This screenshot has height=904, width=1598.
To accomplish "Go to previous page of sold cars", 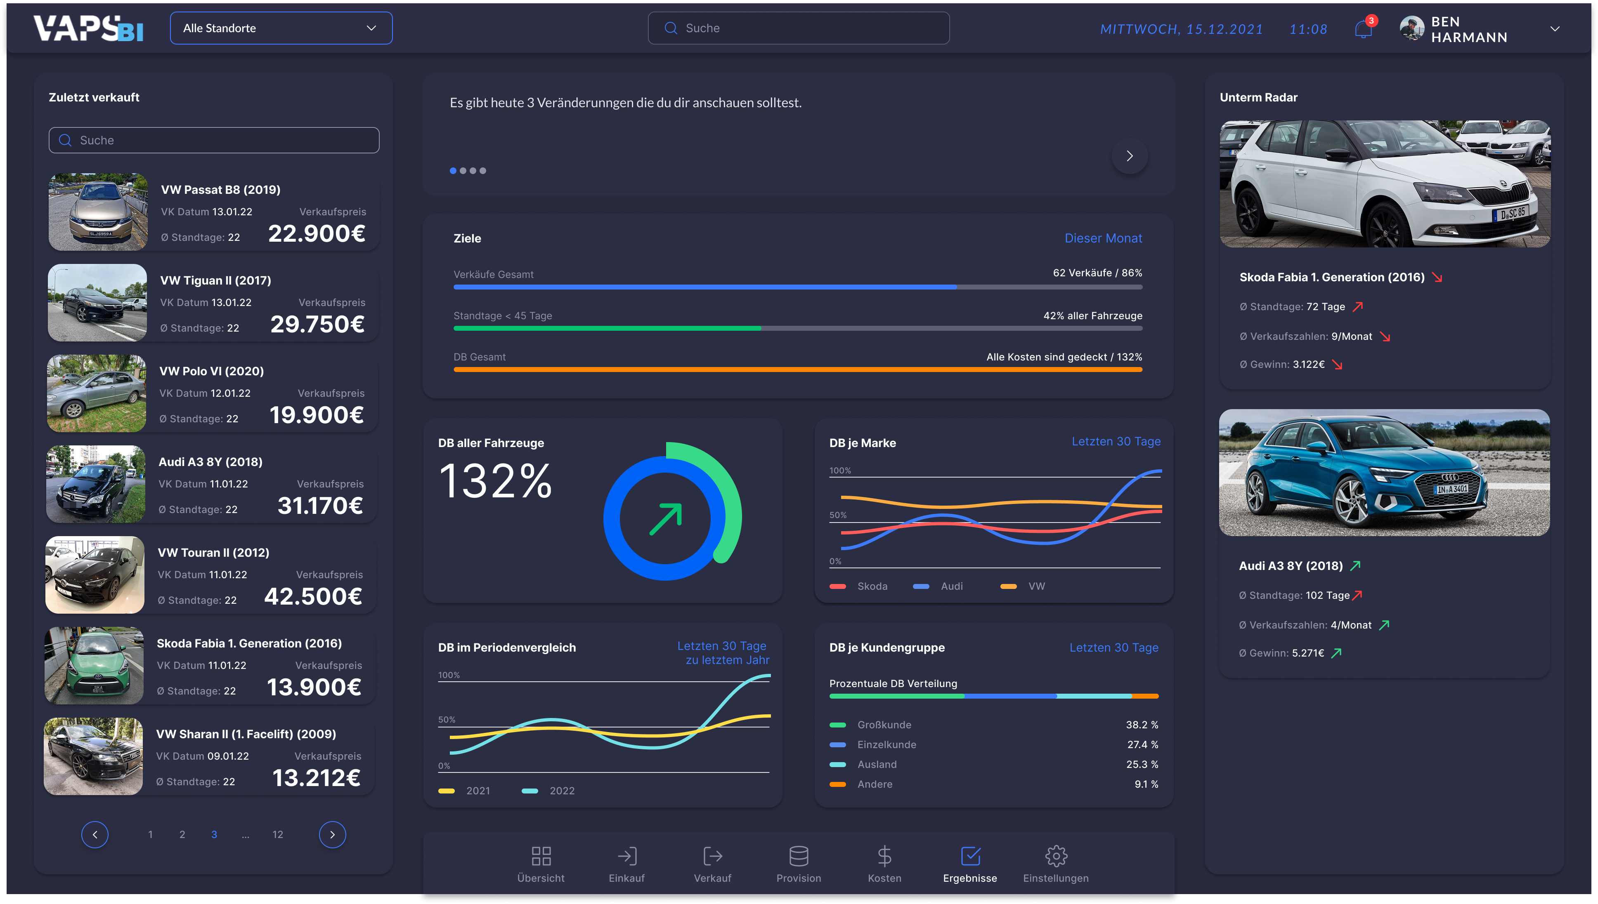I will (95, 834).
